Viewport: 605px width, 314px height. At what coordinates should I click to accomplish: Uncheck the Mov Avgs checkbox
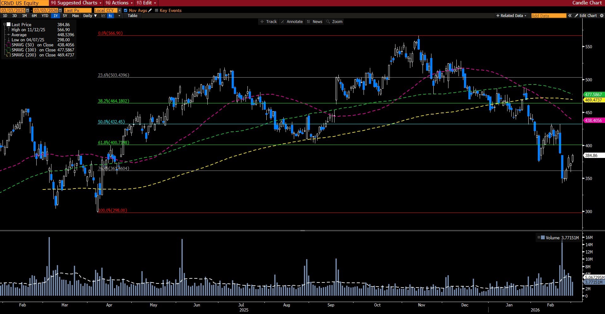[x=126, y=10]
